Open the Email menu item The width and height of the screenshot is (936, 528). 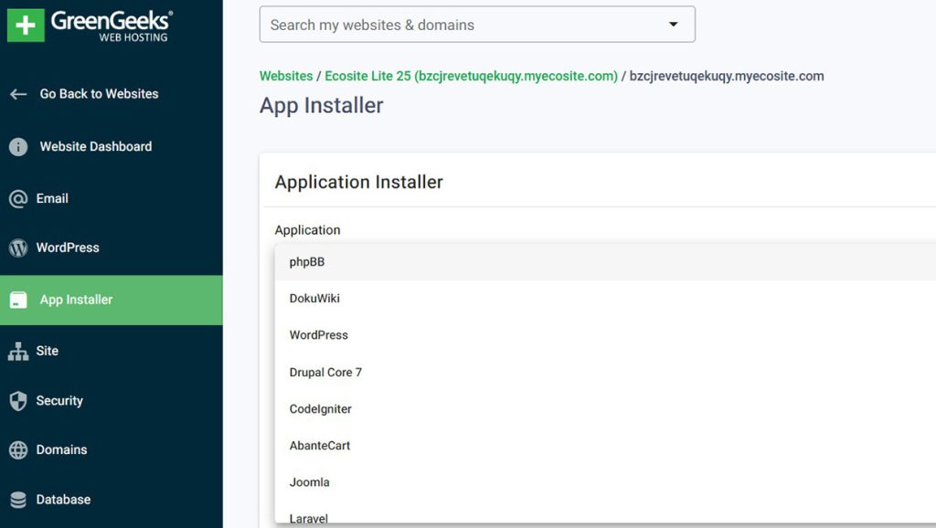click(x=52, y=199)
